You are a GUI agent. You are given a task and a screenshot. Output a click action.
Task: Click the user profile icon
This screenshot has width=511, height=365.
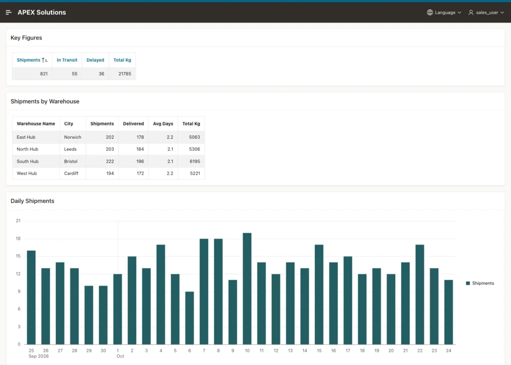tap(471, 12)
